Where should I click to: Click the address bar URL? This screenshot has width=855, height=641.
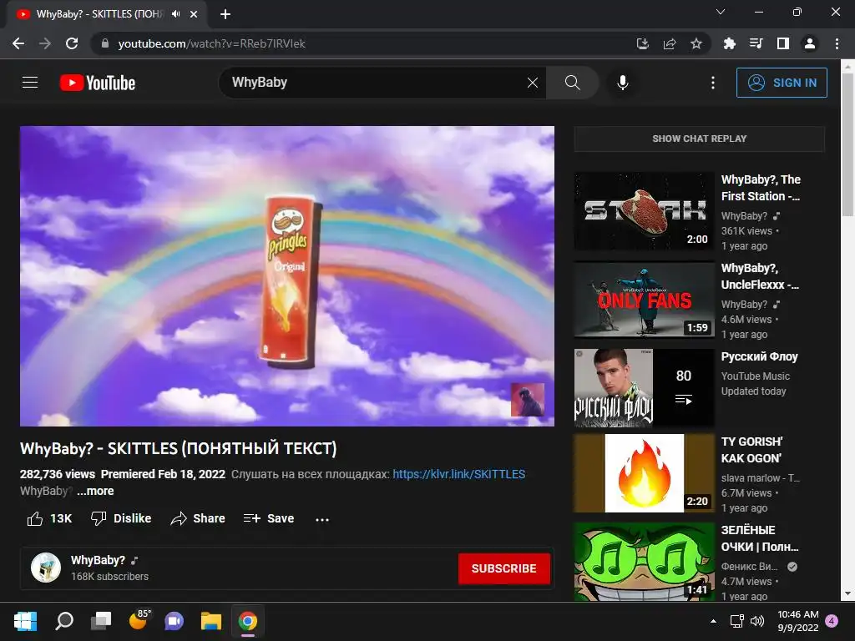pyautogui.click(x=211, y=43)
